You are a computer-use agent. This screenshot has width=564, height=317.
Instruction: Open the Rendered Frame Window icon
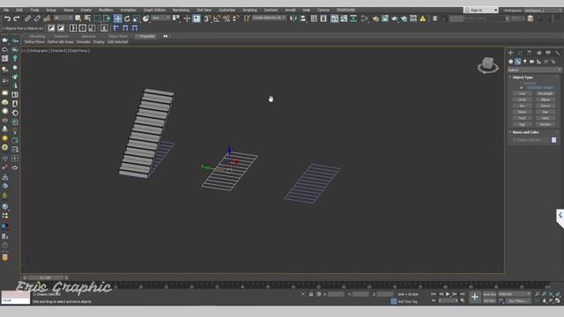[385, 18]
